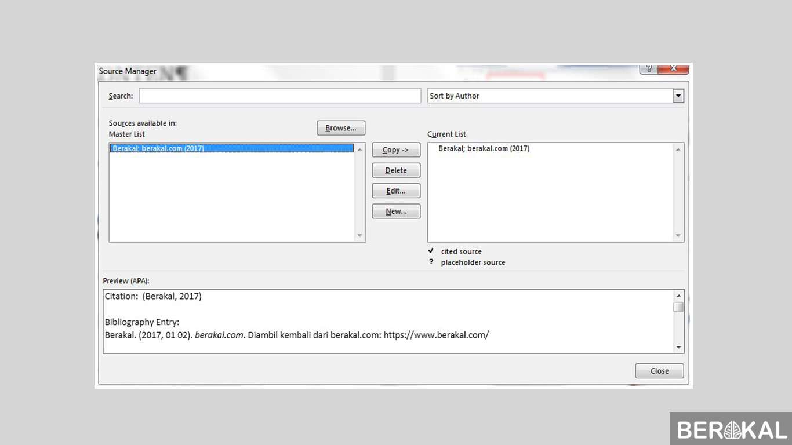This screenshot has height=445, width=792.
Task: Expand sort options with the dropdown arrow
Action: 678,96
